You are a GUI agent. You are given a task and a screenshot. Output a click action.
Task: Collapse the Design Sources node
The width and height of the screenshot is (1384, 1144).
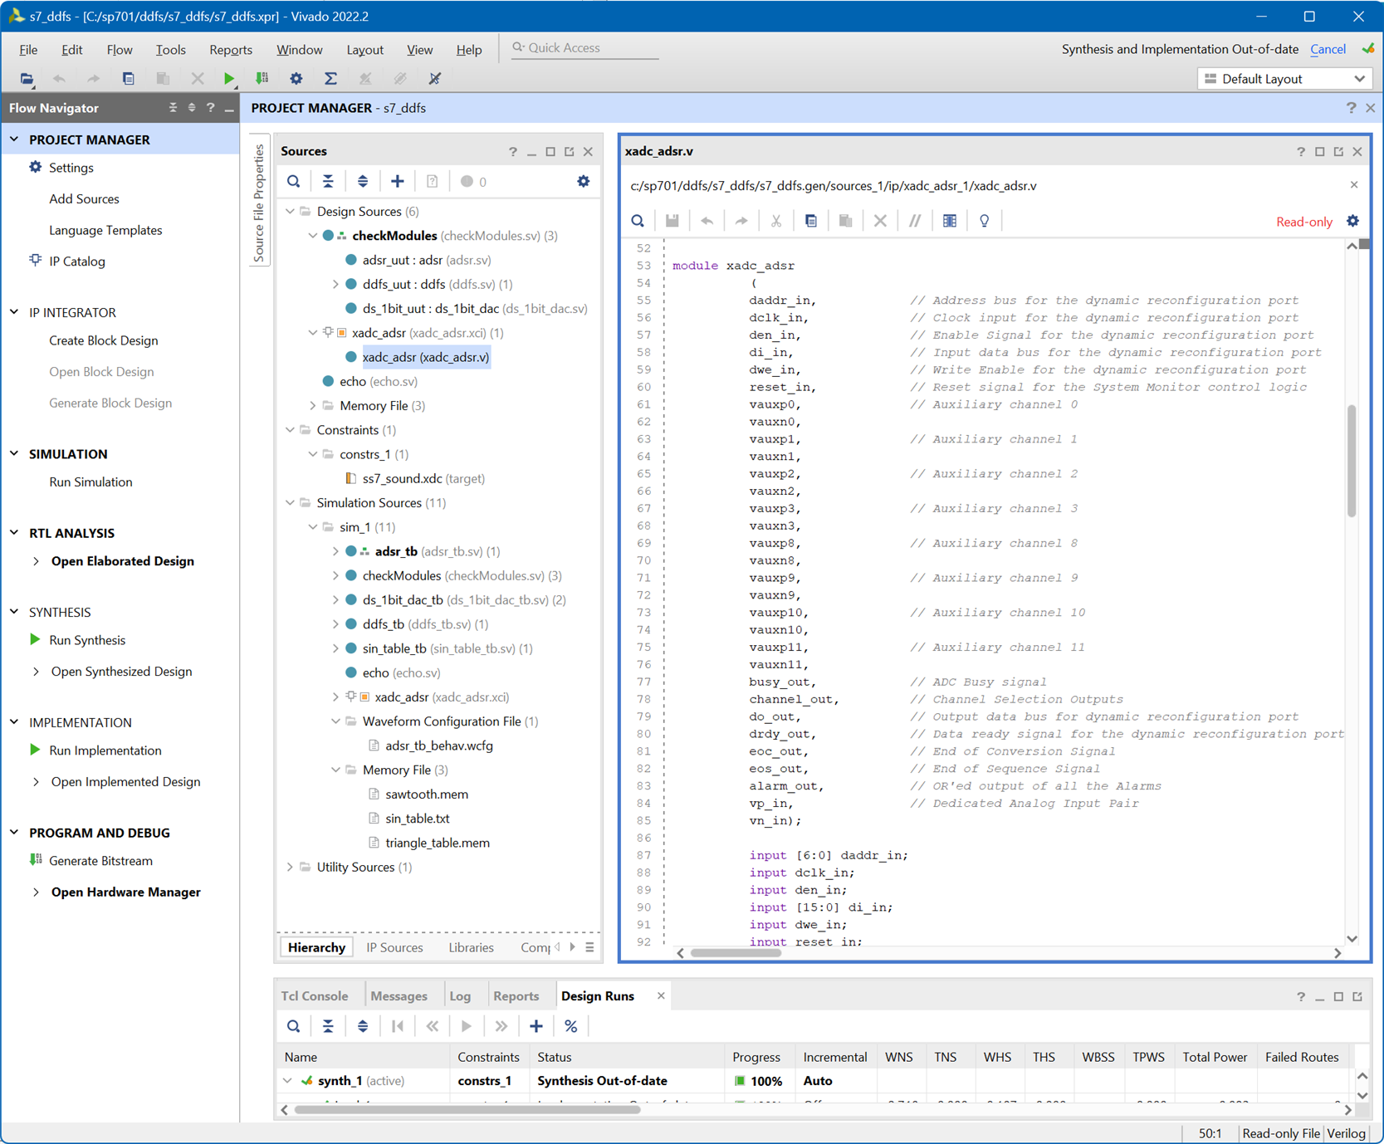point(290,212)
